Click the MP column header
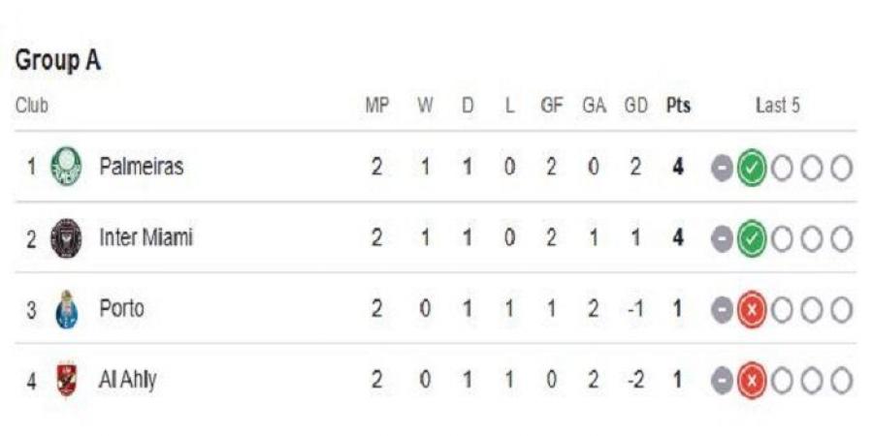The image size is (873, 436). click(377, 106)
